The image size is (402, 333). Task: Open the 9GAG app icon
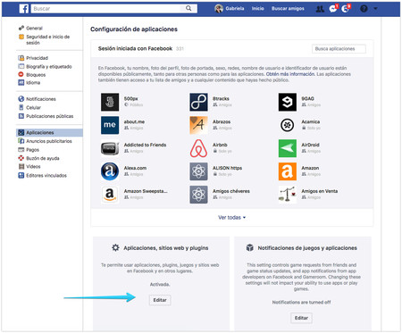(x=288, y=102)
